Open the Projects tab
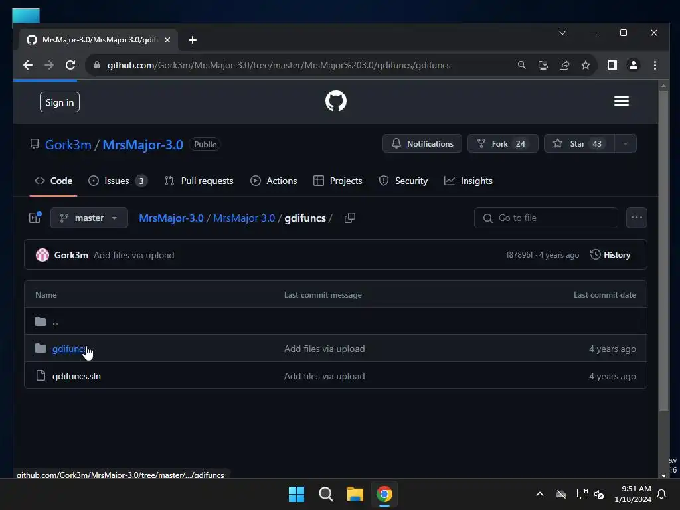Image resolution: width=680 pixels, height=510 pixels. 338,181
